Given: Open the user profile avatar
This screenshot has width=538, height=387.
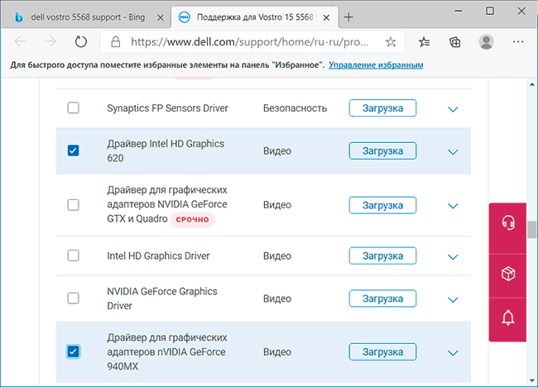Looking at the screenshot, I should pos(486,42).
